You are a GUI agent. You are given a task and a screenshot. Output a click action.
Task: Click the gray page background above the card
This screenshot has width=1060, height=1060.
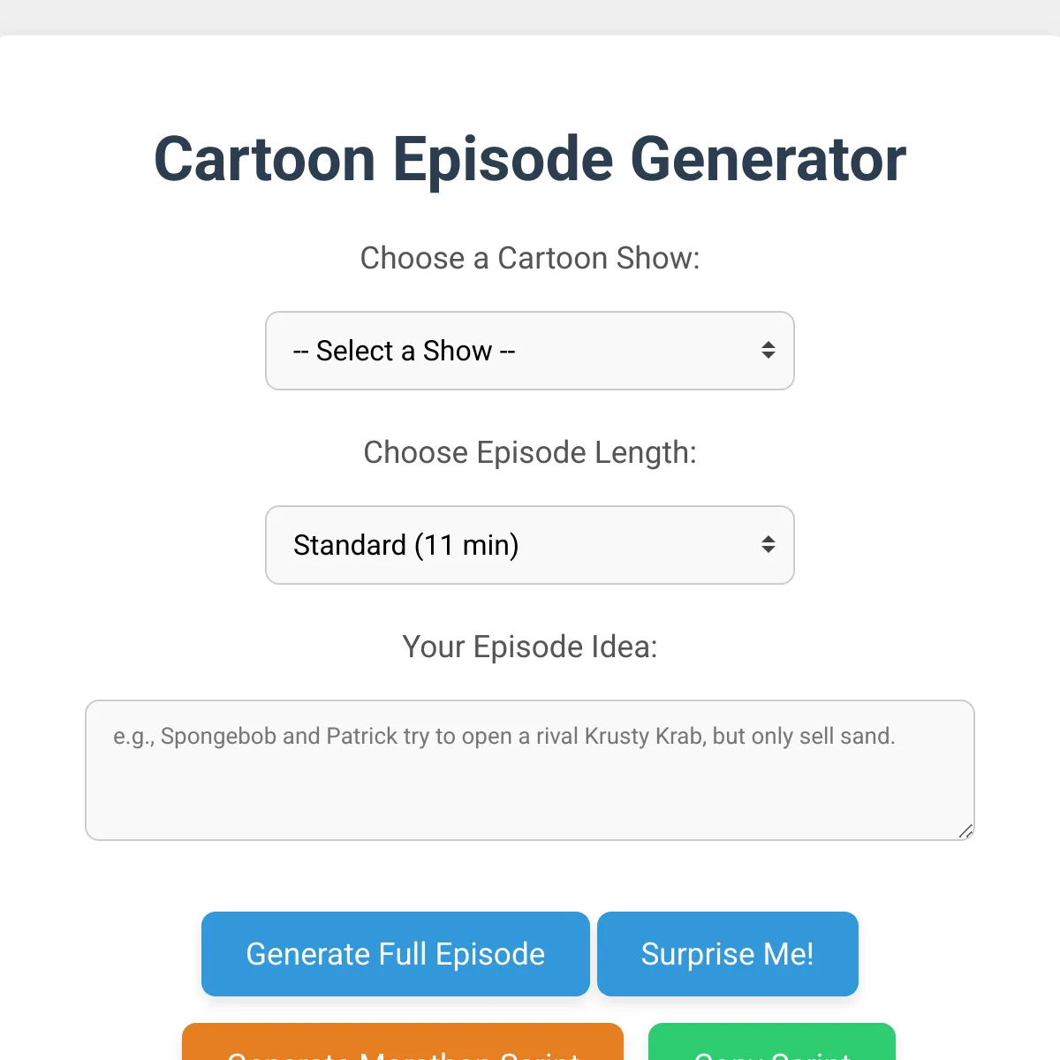[530, 17]
